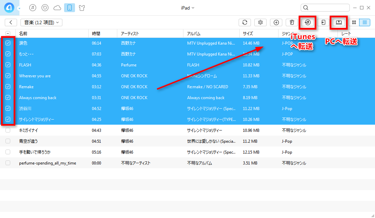Select the device phone icon
Screen dimensions: 375x218
(x=69, y=8)
